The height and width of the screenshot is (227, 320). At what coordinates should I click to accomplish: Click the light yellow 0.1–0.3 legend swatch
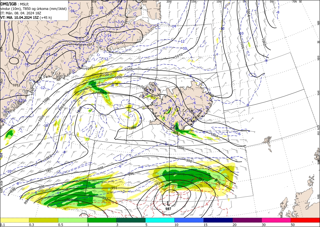tap(14, 220)
